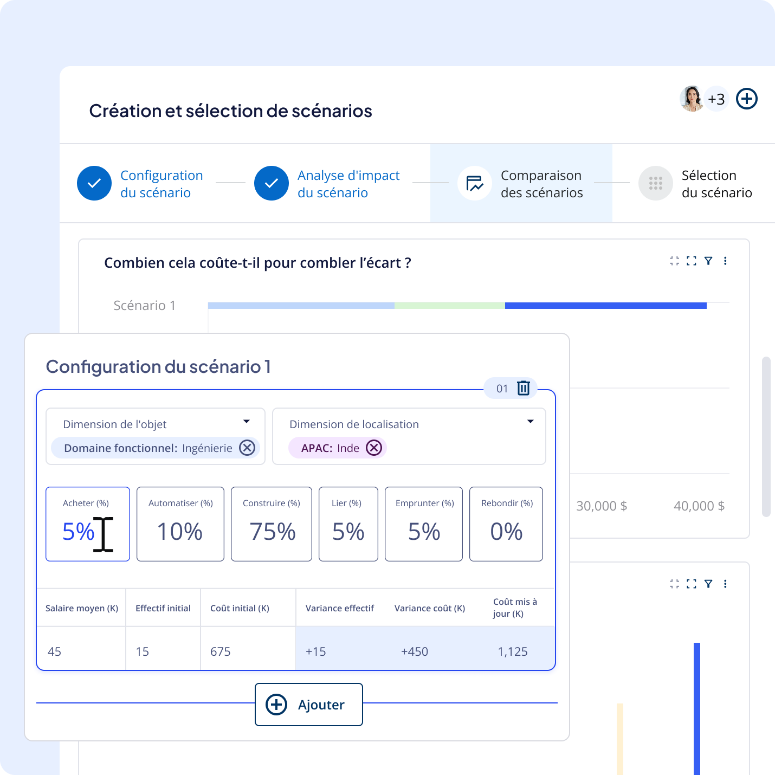Viewport: 775px width, 775px height.
Task: Click the +3 collaborators badge
Action: click(x=716, y=99)
